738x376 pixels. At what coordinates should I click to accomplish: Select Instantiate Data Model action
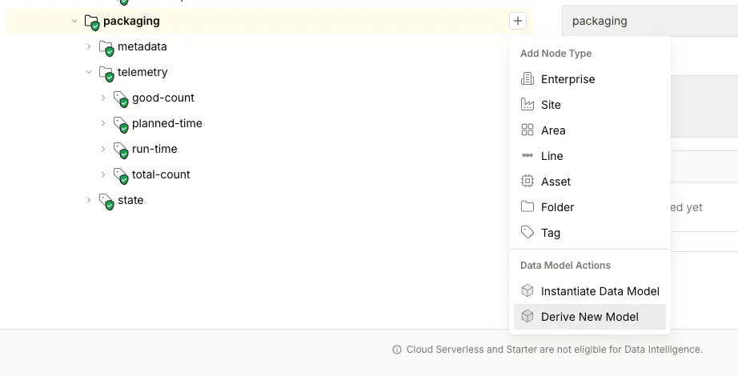pyautogui.click(x=590, y=291)
